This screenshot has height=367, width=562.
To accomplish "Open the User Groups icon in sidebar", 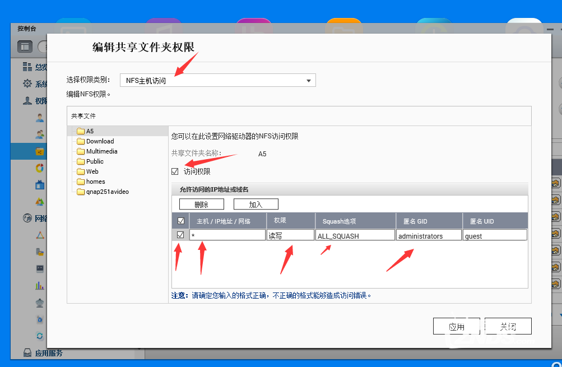I will tap(40, 134).
